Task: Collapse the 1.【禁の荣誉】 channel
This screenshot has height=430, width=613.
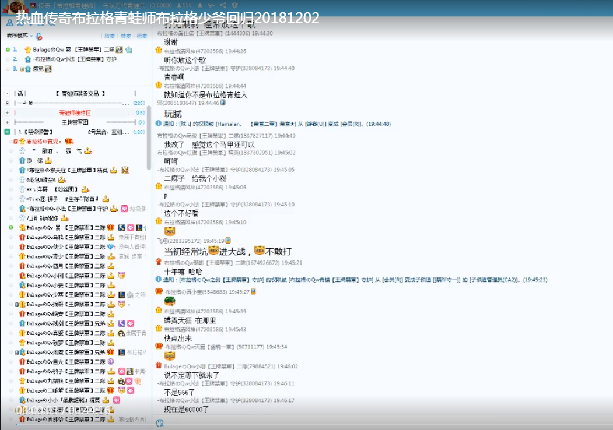Action: [7, 132]
